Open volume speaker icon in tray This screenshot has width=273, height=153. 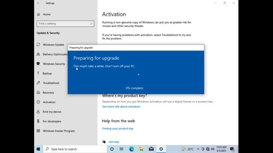pyautogui.click(x=212, y=149)
